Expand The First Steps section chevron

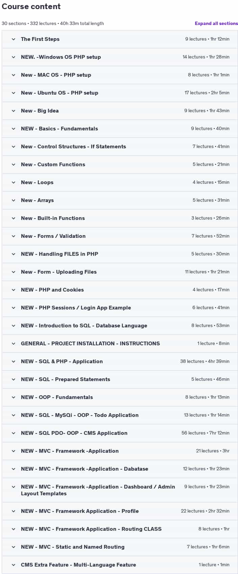[x=14, y=39]
